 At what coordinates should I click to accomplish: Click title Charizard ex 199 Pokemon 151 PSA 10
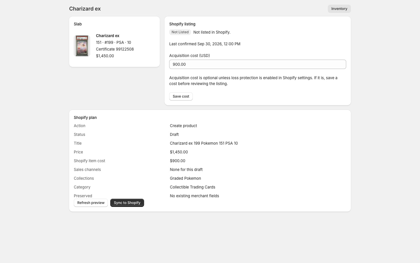click(204, 143)
